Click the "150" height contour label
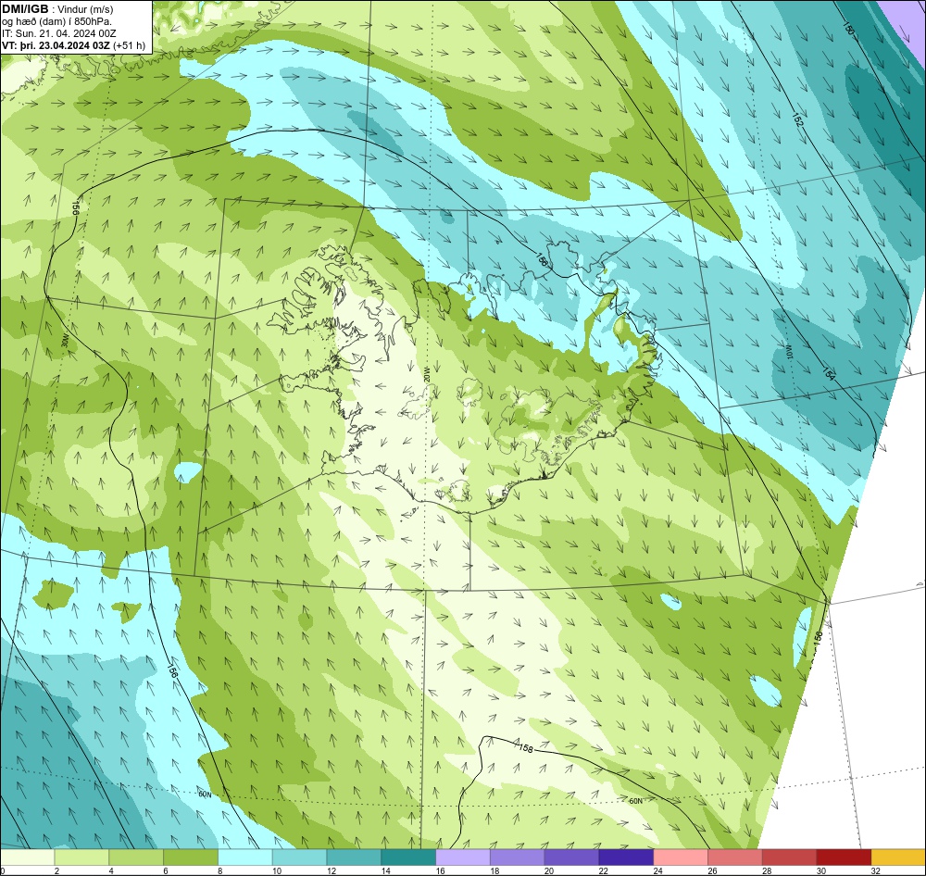The image size is (926, 876). point(848,29)
